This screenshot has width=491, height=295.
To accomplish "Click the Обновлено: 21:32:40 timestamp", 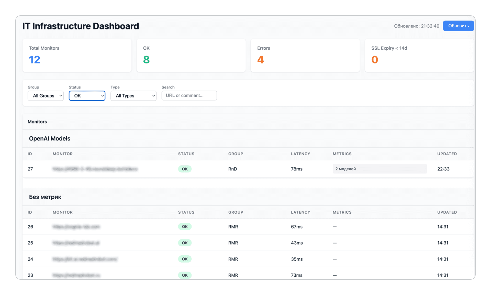I will (x=417, y=26).
